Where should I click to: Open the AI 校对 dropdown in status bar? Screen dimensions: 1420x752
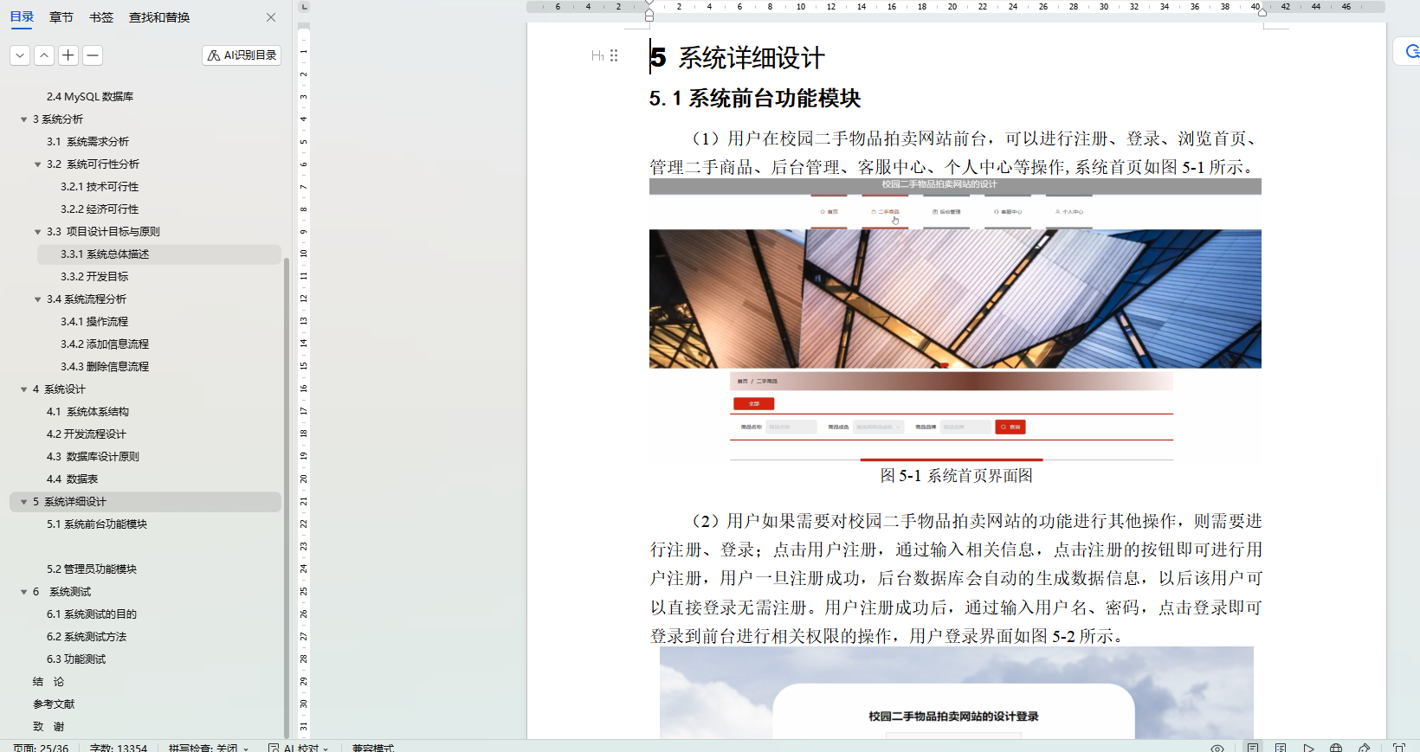(x=299, y=748)
